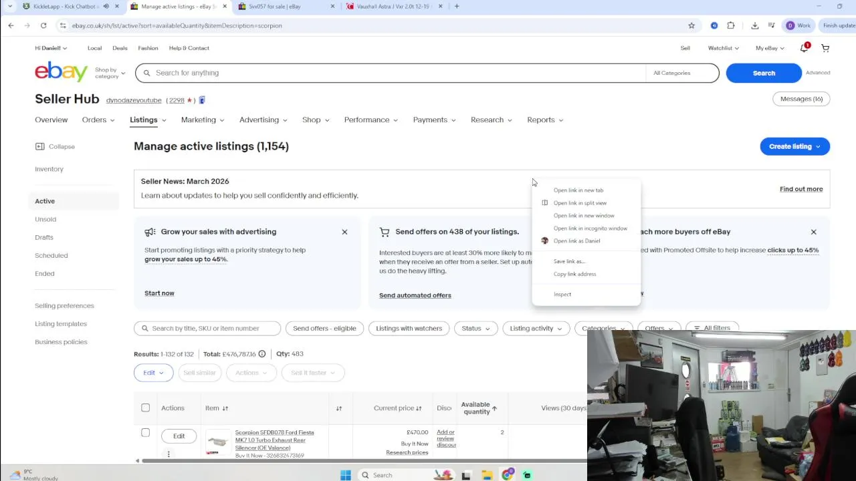Mute the Kicklet.app tab audio icon
856x481 pixels.
(106, 6)
